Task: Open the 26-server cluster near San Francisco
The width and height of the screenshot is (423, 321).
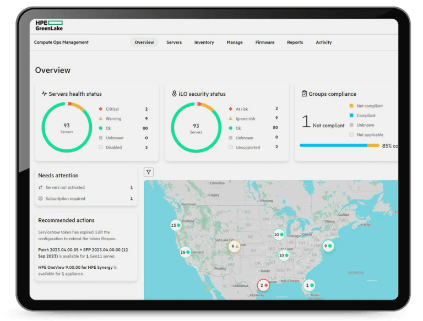Action: pyautogui.click(x=185, y=252)
